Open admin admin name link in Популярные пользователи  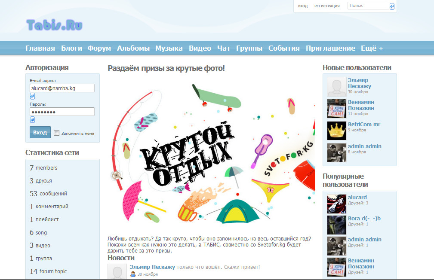point(364,239)
